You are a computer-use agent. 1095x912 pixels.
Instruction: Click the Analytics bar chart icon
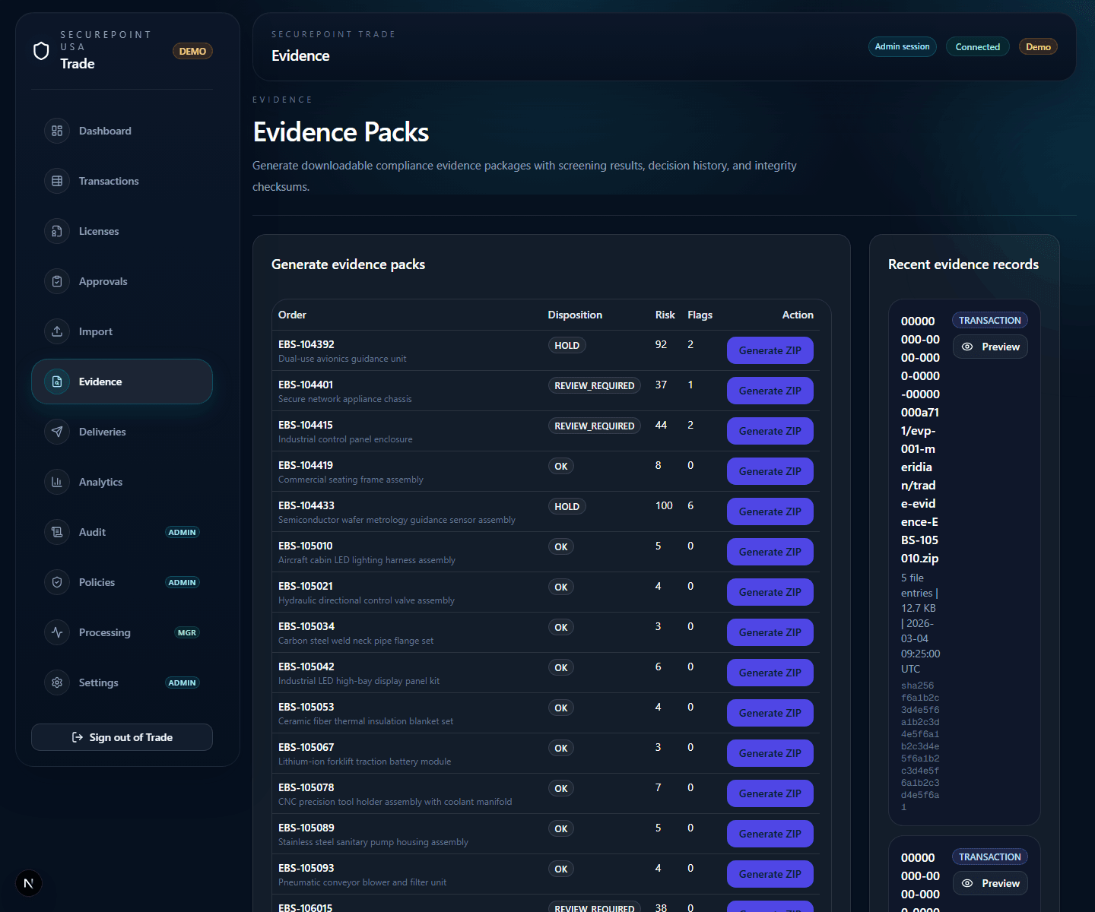point(57,482)
